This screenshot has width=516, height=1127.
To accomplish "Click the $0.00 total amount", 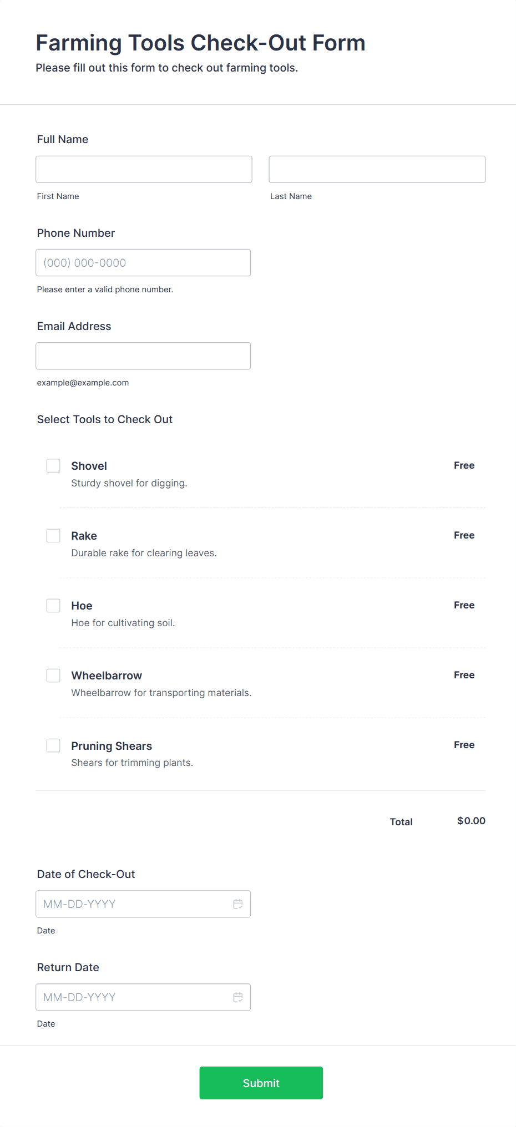I will click(x=471, y=821).
